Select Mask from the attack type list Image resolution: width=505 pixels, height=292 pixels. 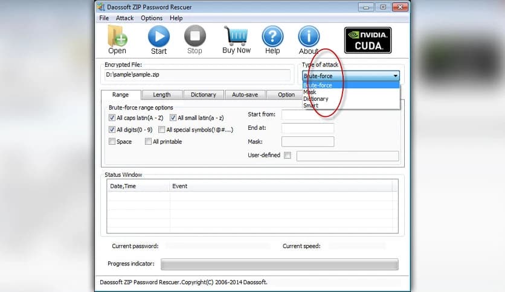point(351,92)
